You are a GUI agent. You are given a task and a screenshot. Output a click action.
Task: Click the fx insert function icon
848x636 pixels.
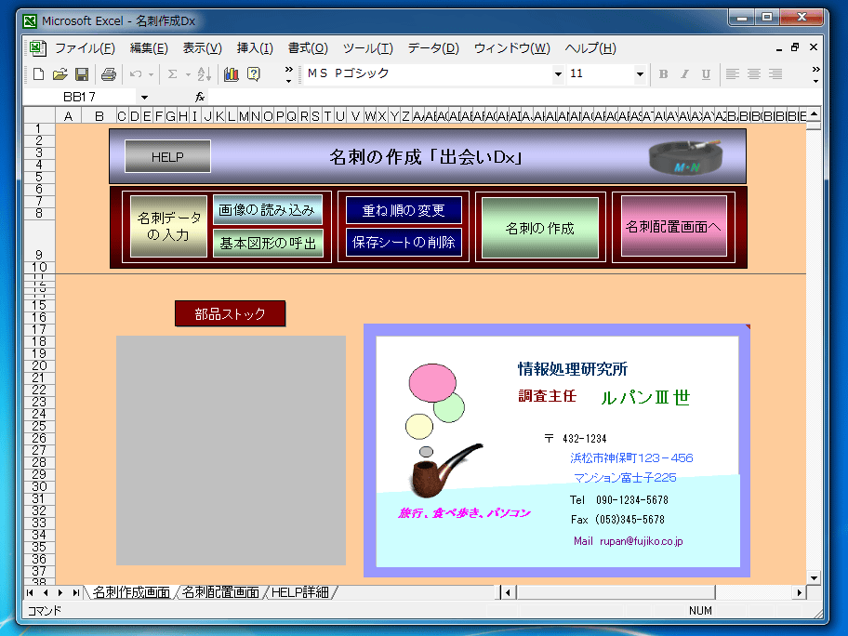200,97
